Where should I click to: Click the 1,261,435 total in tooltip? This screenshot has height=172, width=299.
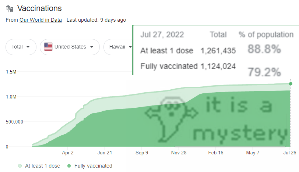218,51
